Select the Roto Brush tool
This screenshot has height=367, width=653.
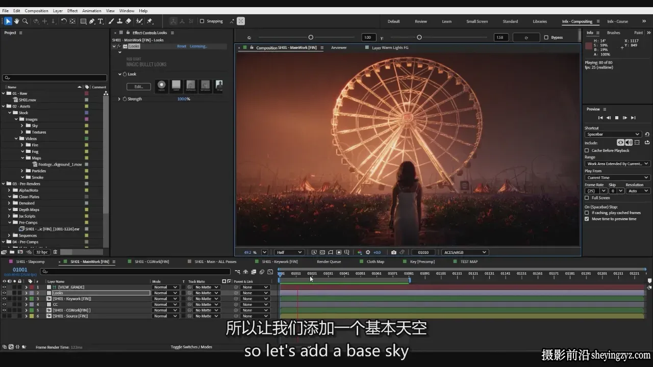[139, 21]
